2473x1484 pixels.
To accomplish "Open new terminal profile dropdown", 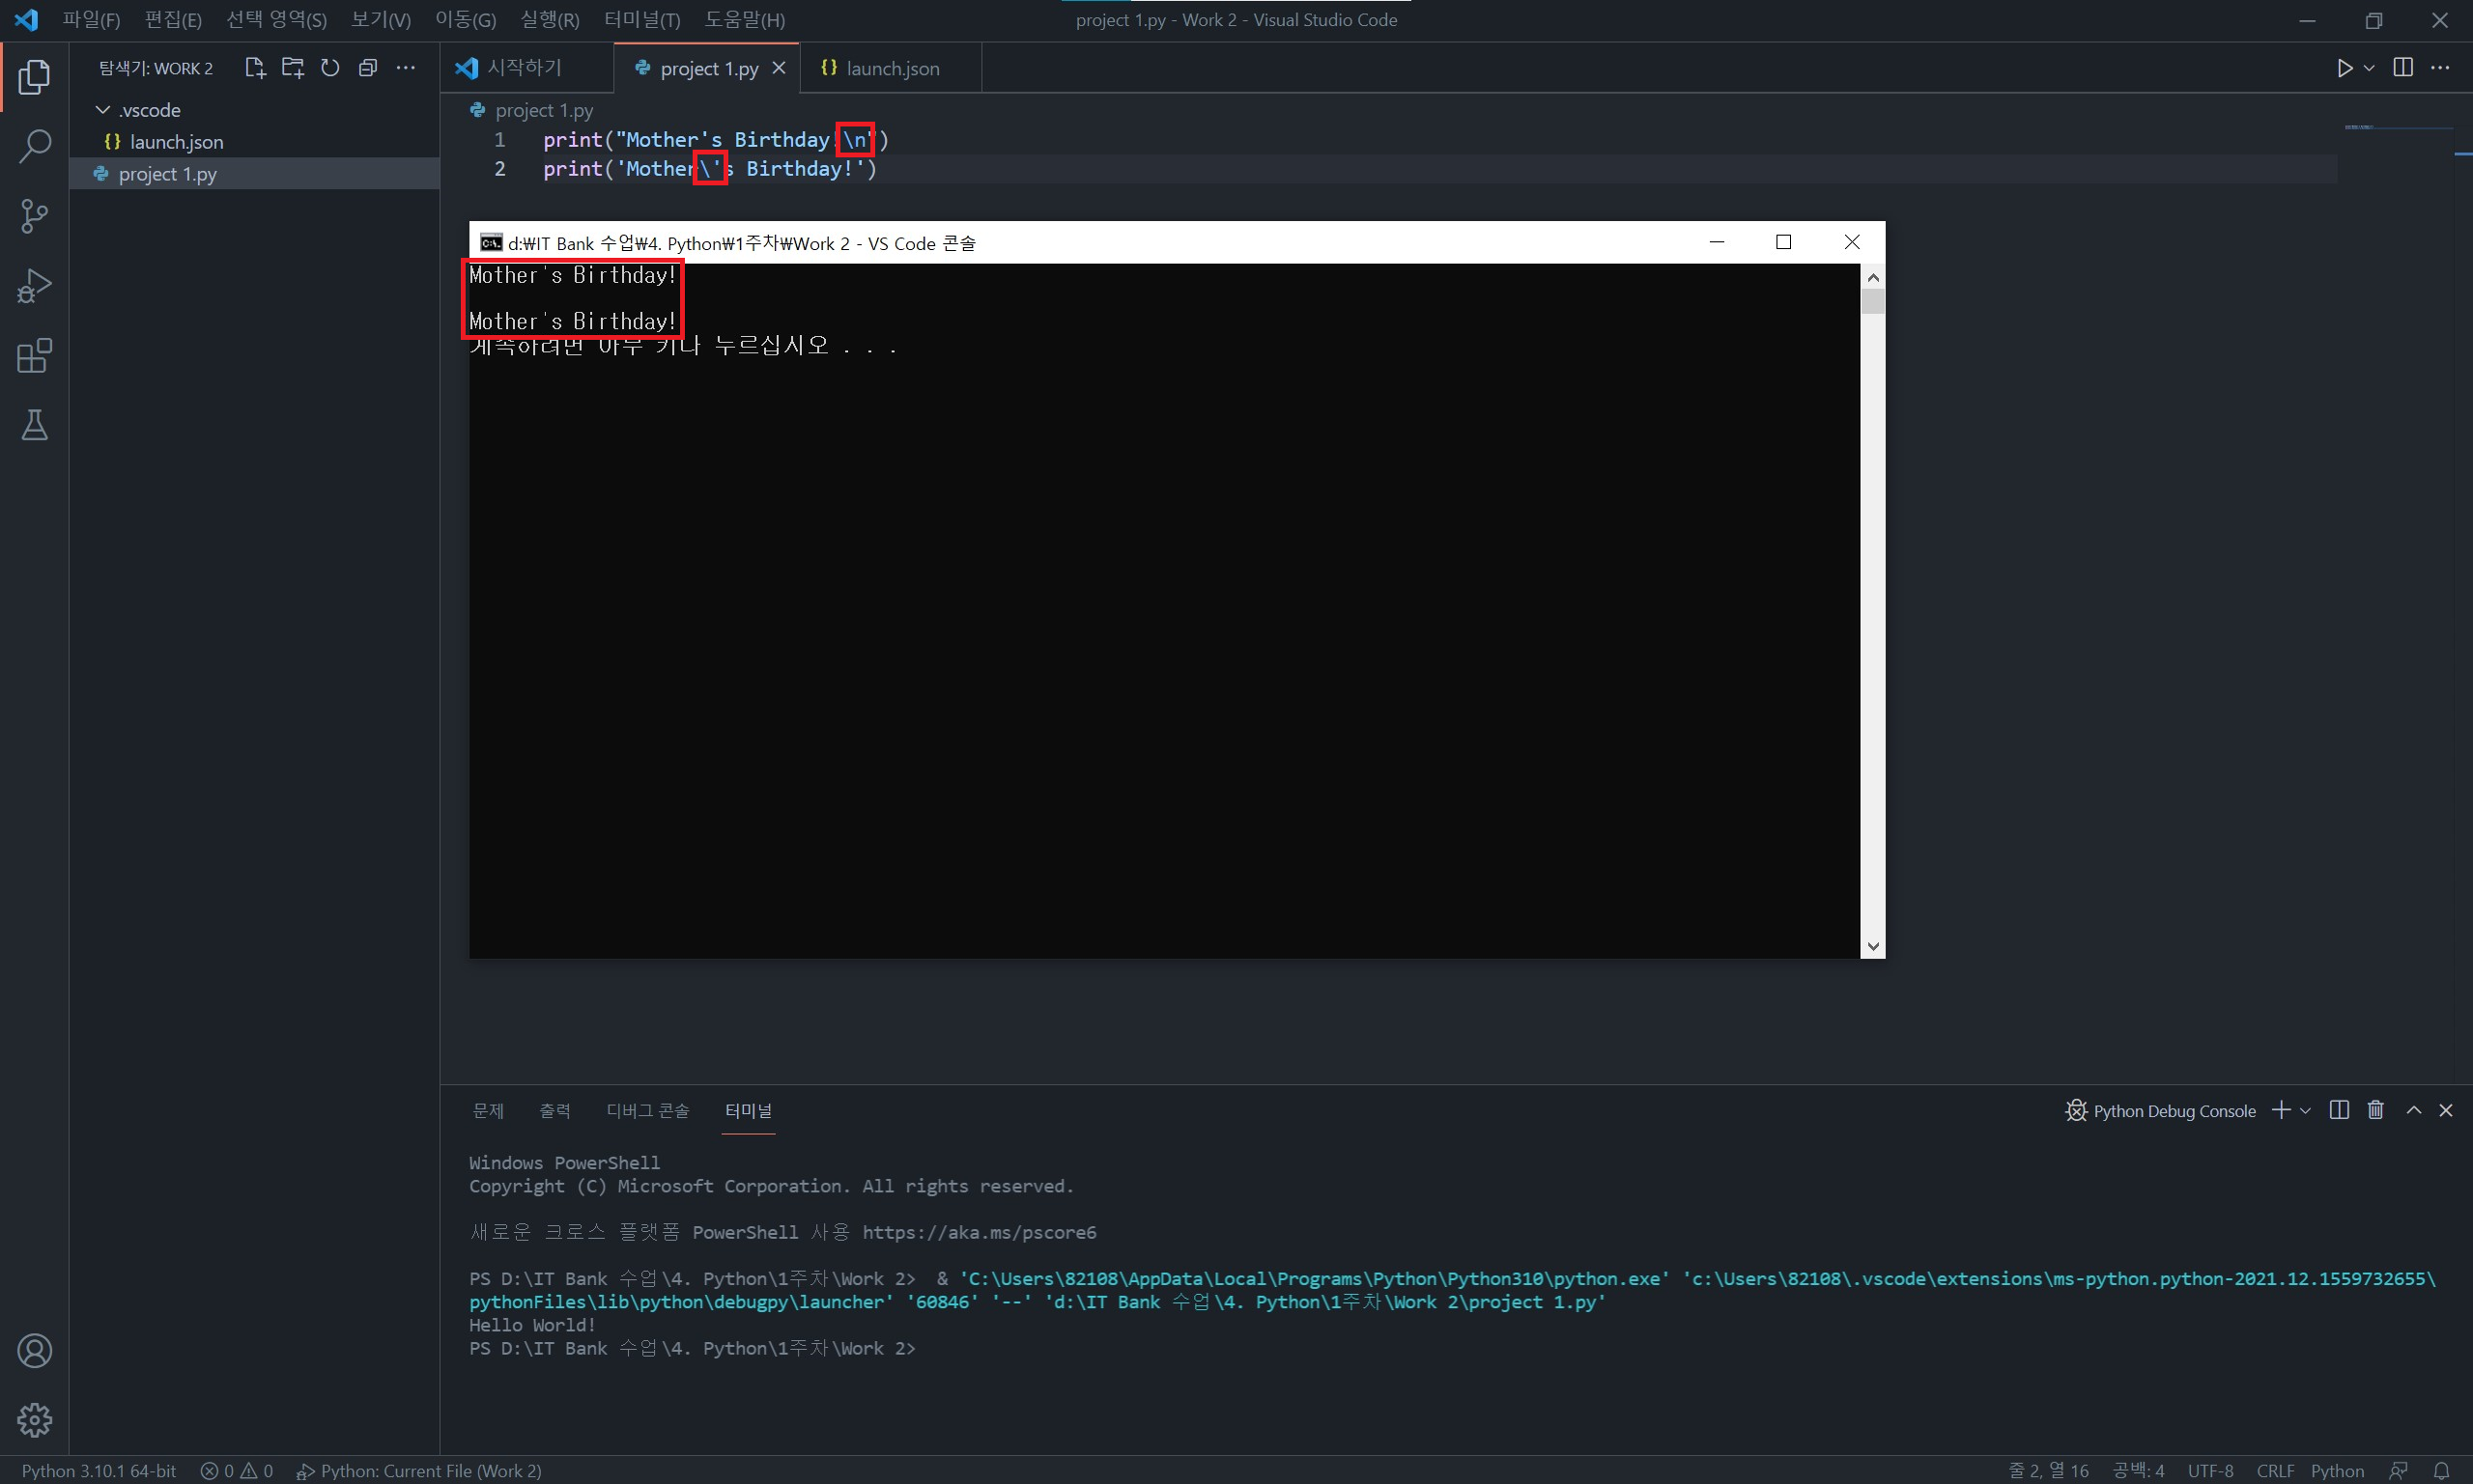I will (x=2306, y=1111).
